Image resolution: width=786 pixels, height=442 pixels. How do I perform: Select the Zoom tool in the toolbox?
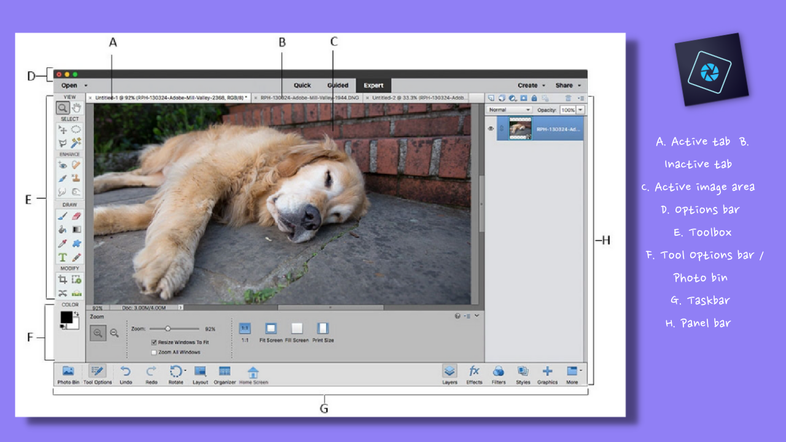click(64, 107)
